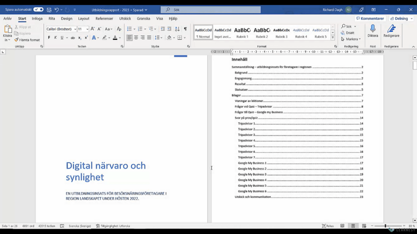Open Tecken font dialog launcher
Image resolution: width=417 pixels, height=234 pixels.
pyautogui.click(x=122, y=46)
